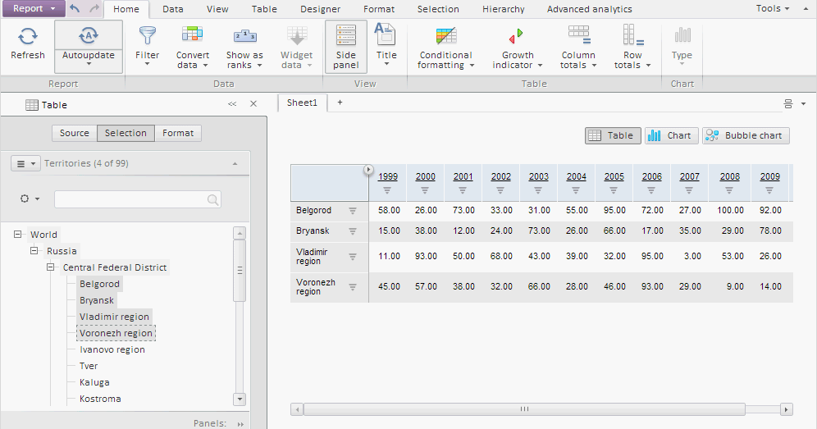Viewport: 817px width, 429px height.
Task: Click the Growth indicator icon
Action: (516, 36)
